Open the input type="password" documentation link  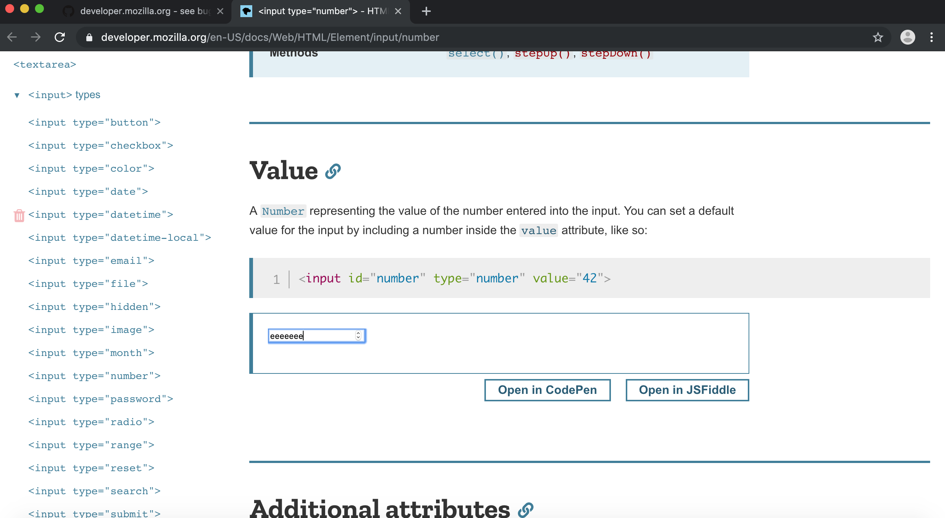tap(101, 399)
